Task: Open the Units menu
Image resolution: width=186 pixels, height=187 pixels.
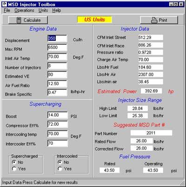Action: coord(43,10)
